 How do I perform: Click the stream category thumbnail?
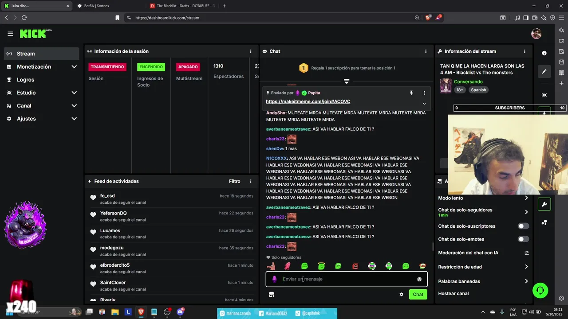[446, 86]
